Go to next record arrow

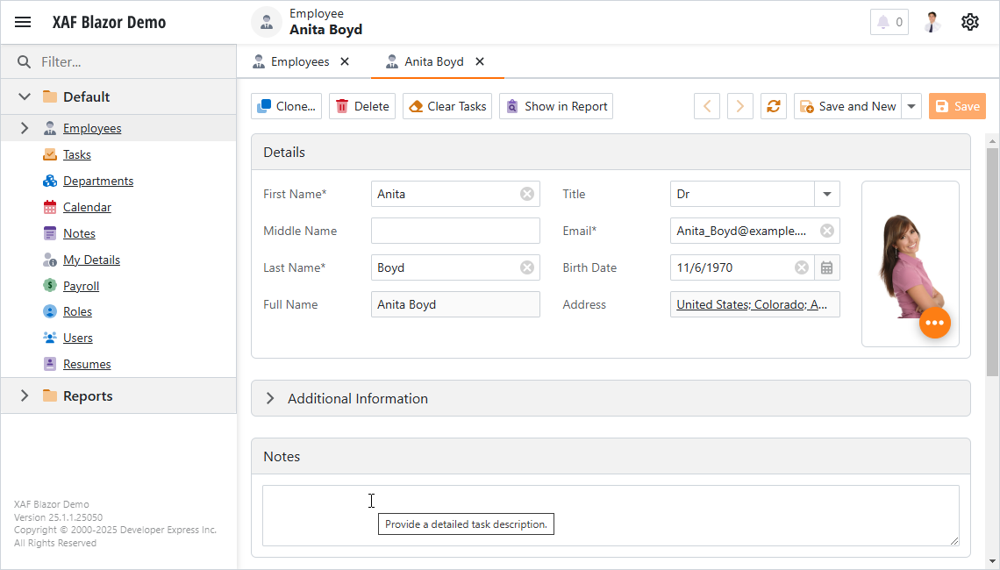[740, 106]
